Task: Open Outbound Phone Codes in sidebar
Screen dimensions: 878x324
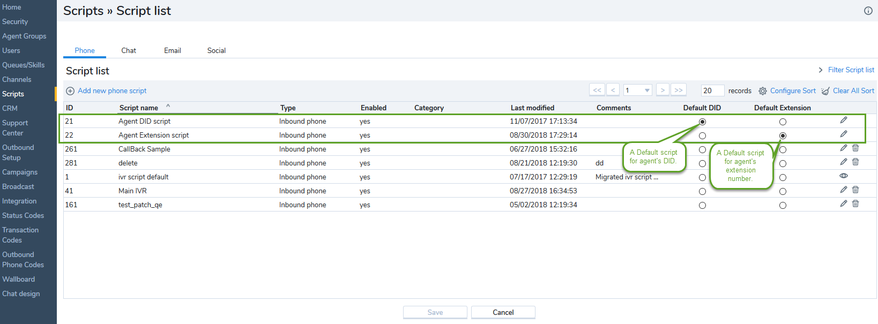Action: (x=23, y=260)
